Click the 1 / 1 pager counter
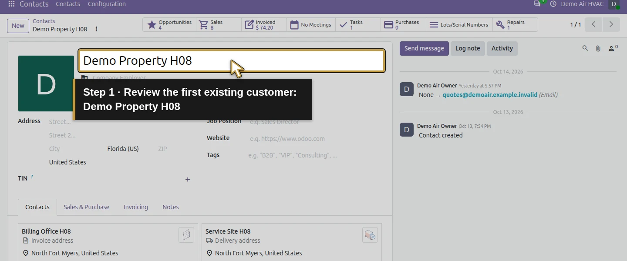The image size is (627, 261). click(x=576, y=25)
